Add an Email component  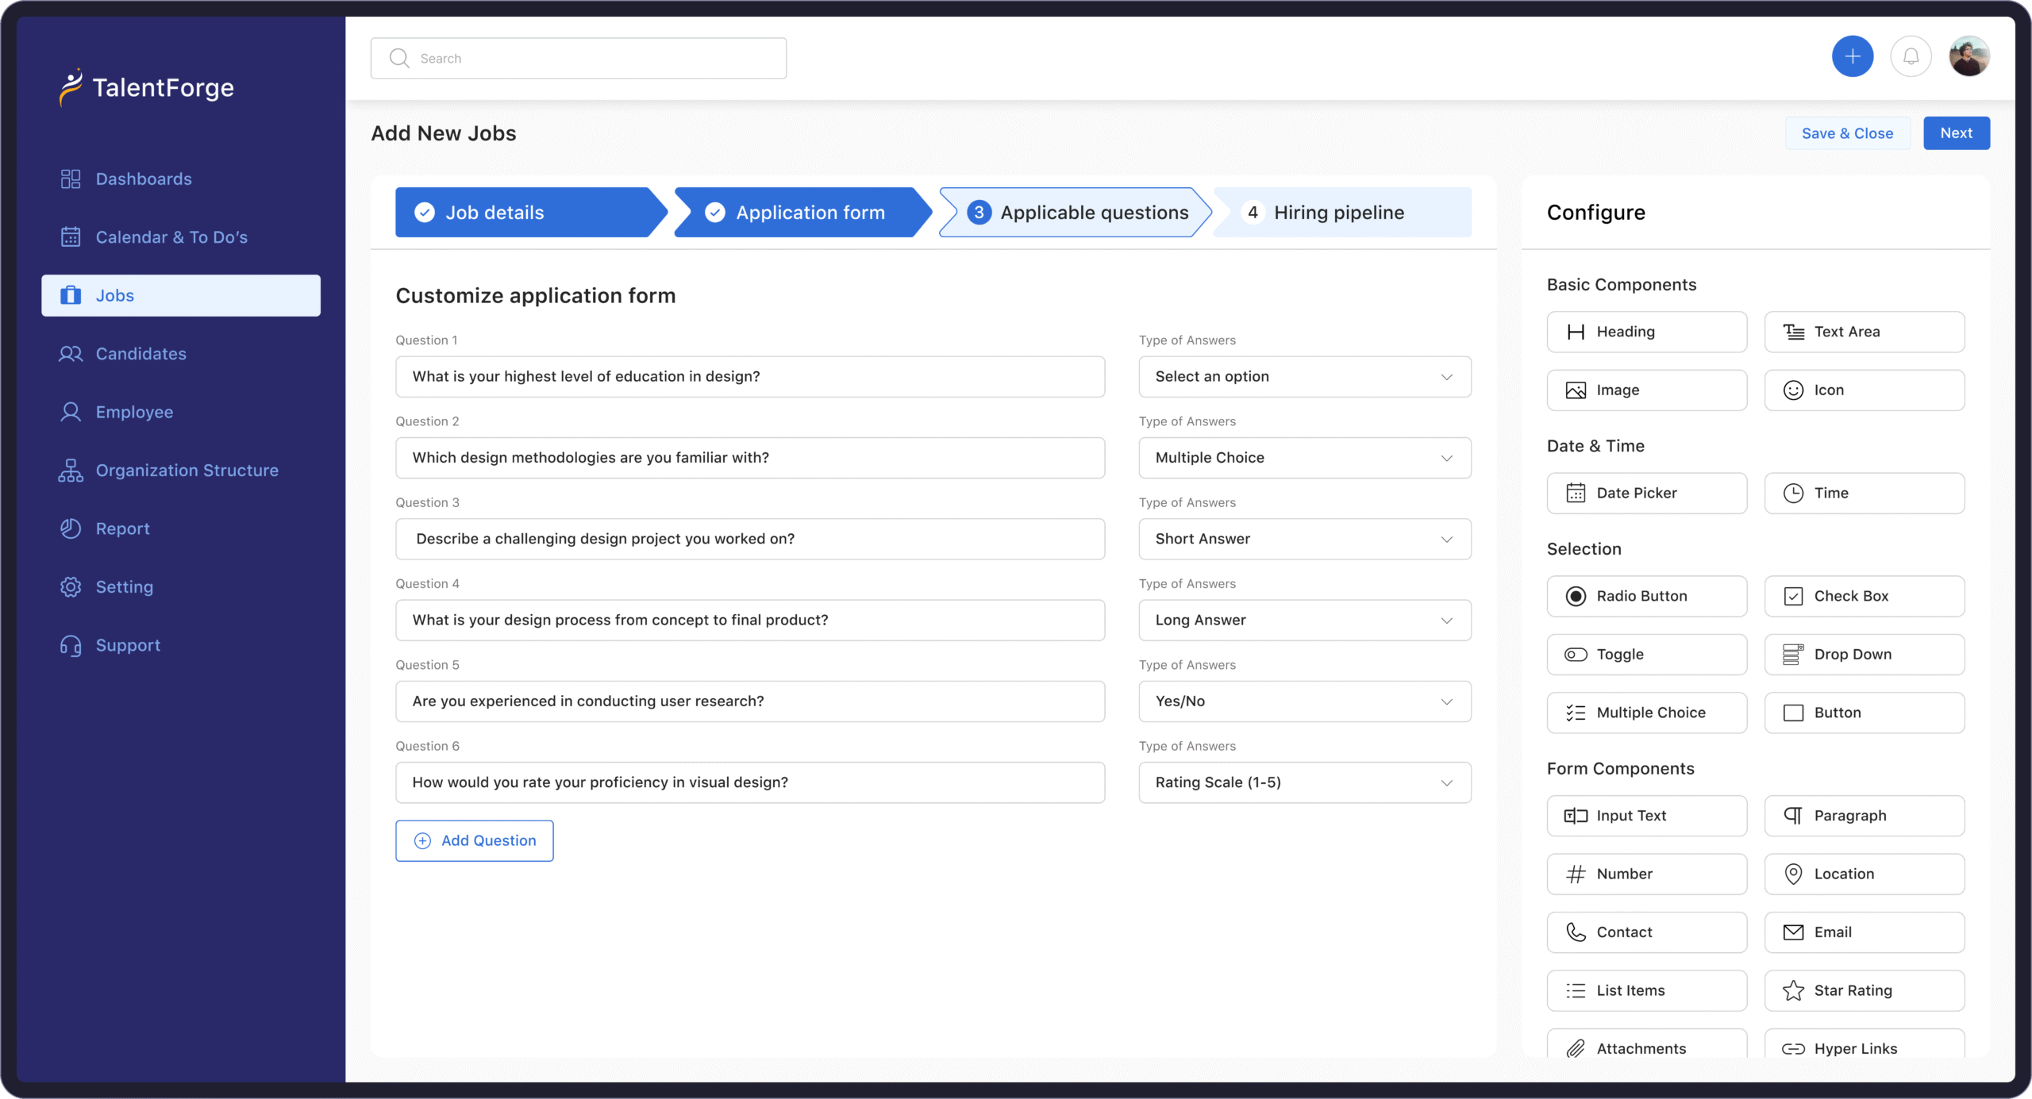pos(1864,932)
